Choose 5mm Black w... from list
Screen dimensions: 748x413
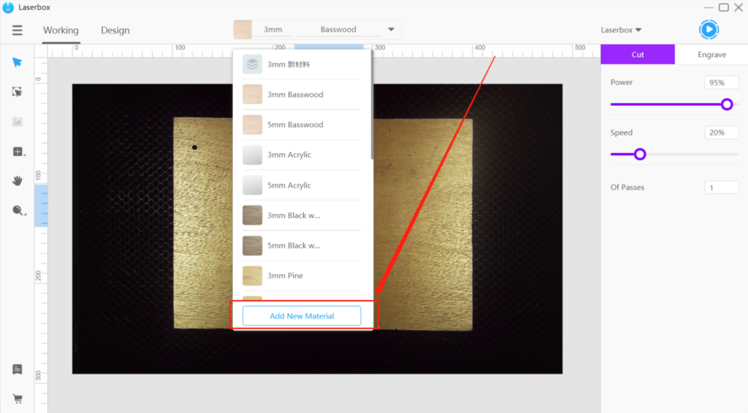(x=301, y=245)
